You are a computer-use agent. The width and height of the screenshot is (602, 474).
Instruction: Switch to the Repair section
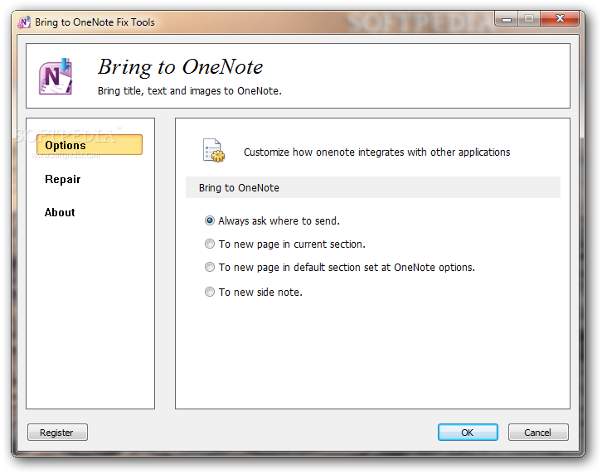tap(62, 179)
